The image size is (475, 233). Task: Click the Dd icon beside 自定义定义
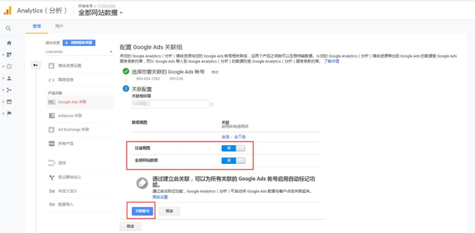(52, 191)
